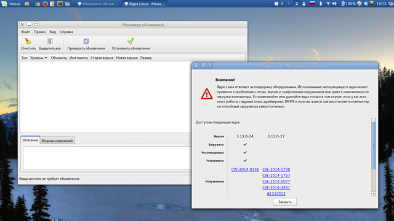Click the 19:13 clock
The image size is (394, 221).
(382, 4)
